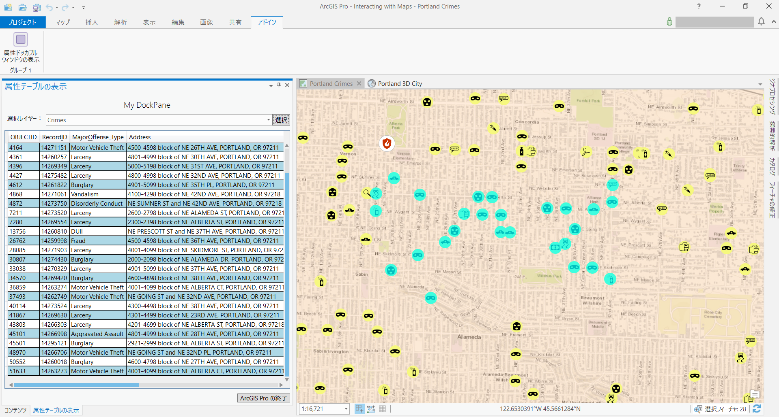779x417 pixels.
Task: Click the Open Project folder icon
Action: [x=23, y=7]
